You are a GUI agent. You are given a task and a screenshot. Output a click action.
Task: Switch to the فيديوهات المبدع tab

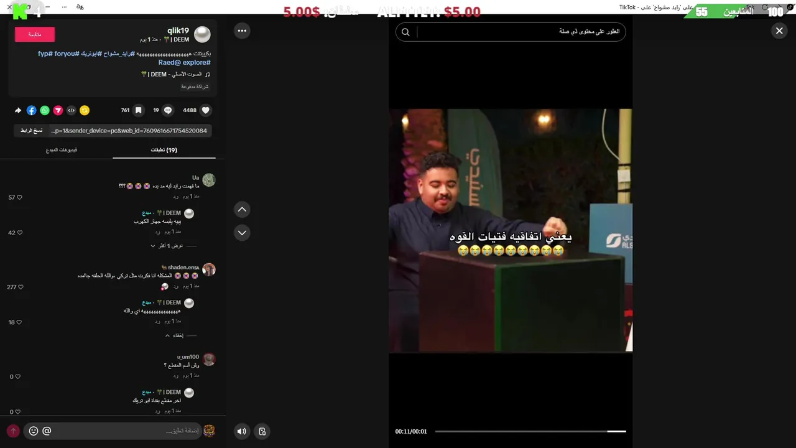click(x=62, y=150)
